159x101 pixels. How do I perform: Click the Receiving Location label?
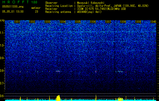[59, 6]
